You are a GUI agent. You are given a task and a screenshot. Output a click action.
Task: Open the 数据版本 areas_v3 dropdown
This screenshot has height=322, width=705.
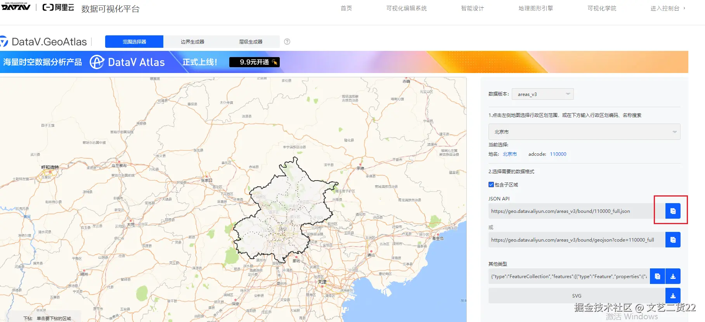point(543,94)
